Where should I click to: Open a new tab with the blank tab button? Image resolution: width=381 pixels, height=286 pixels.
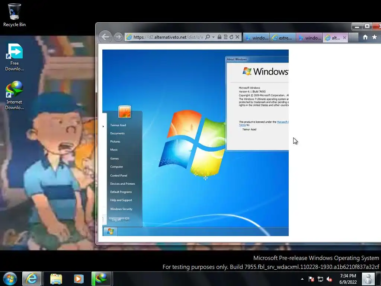(353, 38)
